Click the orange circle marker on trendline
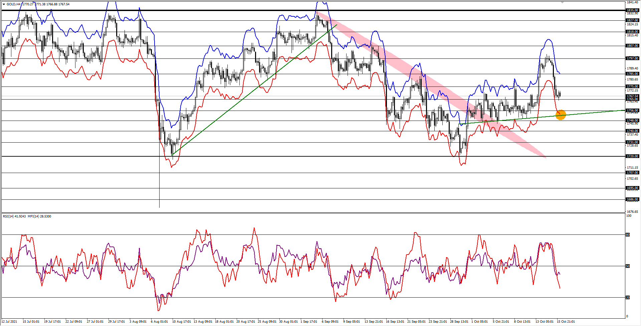The height and width of the screenshot is (326, 641). [561, 115]
